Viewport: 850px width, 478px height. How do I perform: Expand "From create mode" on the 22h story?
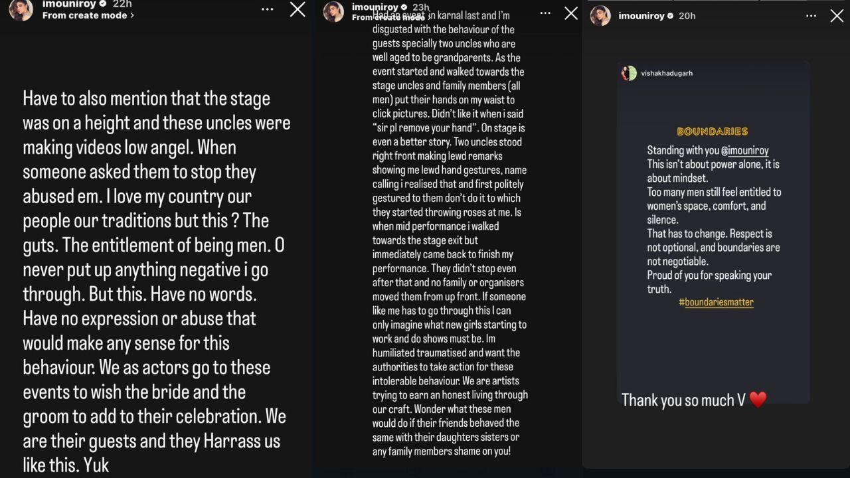tap(88, 15)
